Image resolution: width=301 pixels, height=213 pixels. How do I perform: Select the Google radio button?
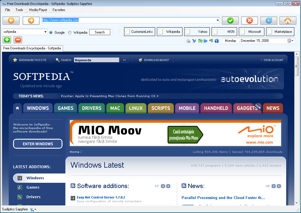51,33
